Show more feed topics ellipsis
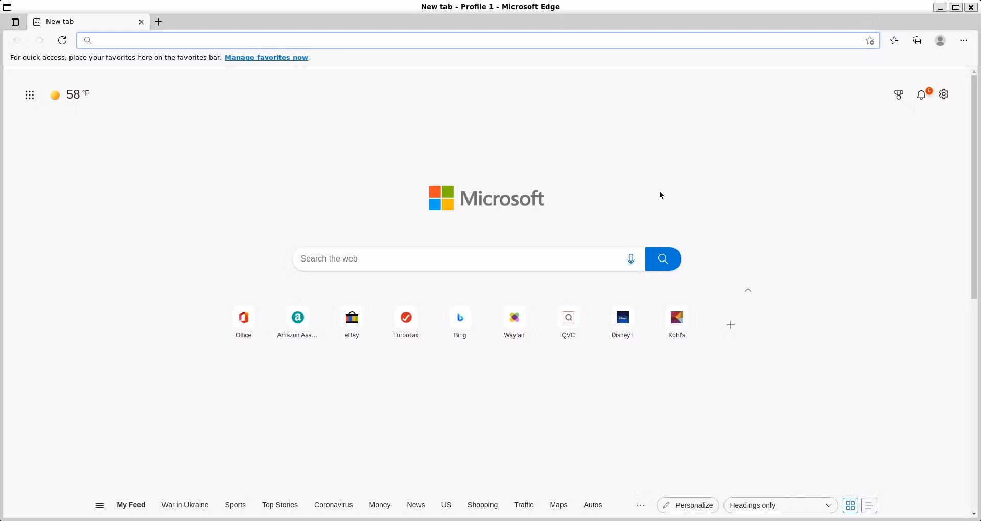981x521 pixels. point(641,505)
